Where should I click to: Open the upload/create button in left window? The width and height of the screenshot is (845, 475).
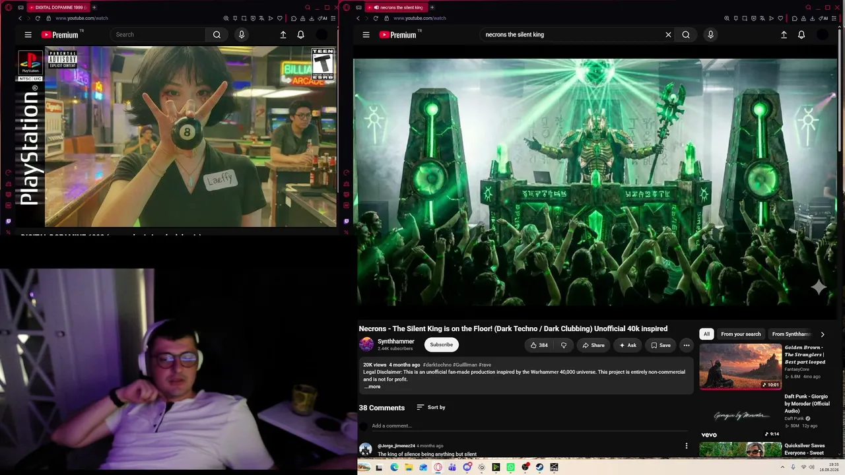pos(283,35)
